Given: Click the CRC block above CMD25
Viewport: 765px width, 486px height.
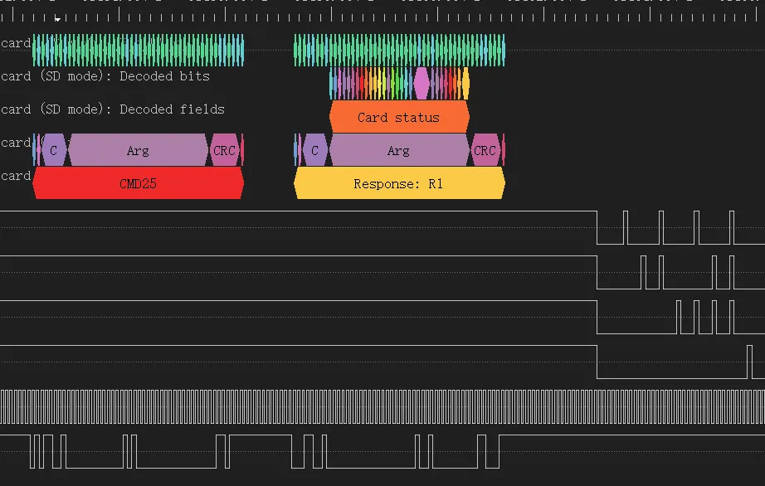Looking at the screenshot, I should click(224, 150).
